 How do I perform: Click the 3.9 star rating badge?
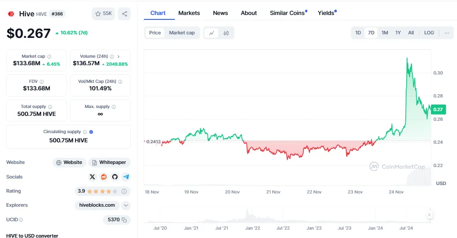point(102,191)
